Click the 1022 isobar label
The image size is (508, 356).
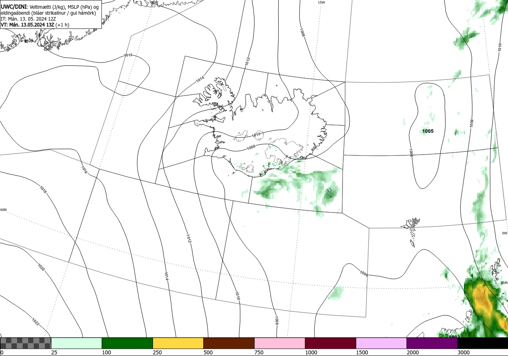[35, 322]
